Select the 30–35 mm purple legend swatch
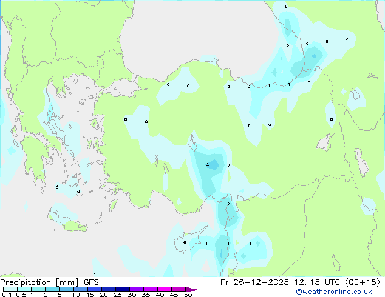This screenshot has height=297, width=385. (136, 289)
